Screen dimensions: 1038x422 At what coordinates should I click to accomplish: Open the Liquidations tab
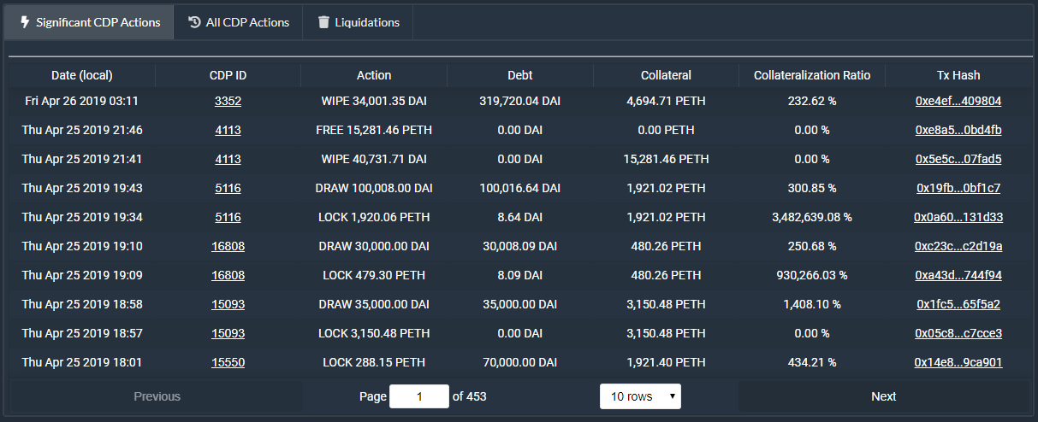358,22
